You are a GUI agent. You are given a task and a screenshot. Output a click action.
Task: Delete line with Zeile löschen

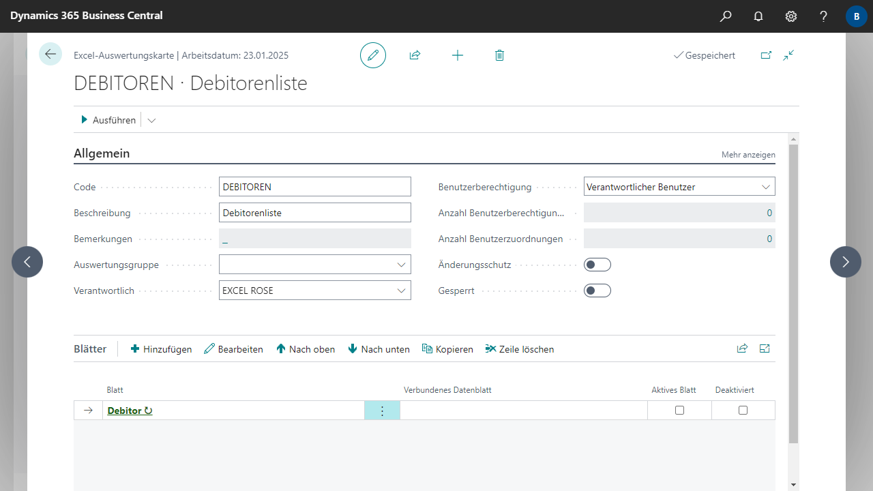tap(520, 349)
